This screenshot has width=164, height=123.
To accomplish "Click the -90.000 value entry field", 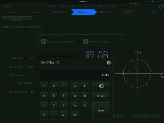I will point(75,75).
